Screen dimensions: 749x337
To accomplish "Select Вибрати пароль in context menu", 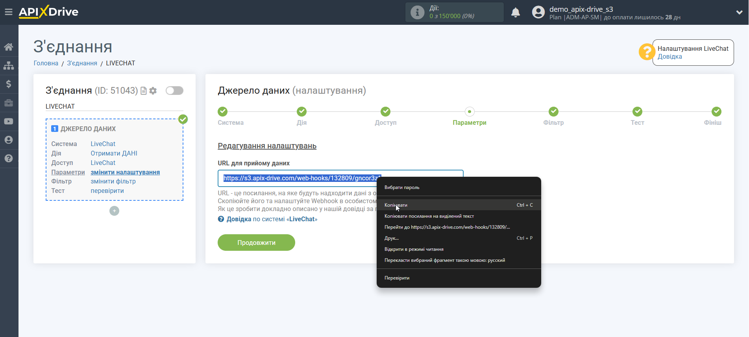I will 459,187.
